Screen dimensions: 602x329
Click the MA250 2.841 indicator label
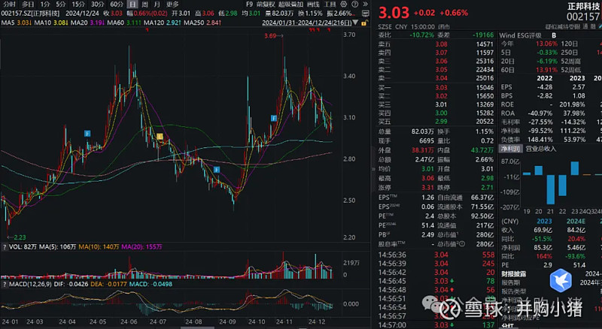coord(202,23)
